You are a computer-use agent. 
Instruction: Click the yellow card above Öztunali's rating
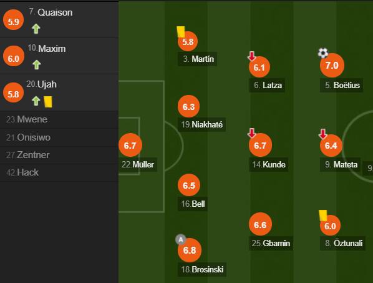[x=323, y=216]
